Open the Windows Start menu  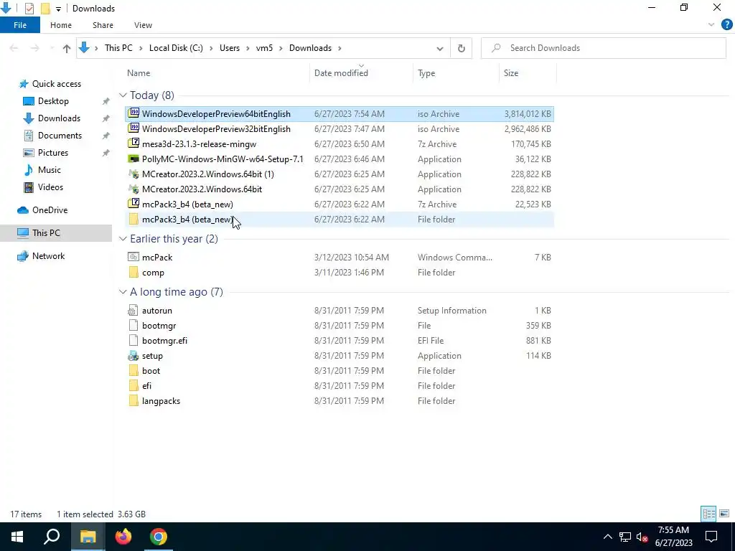pos(17,537)
